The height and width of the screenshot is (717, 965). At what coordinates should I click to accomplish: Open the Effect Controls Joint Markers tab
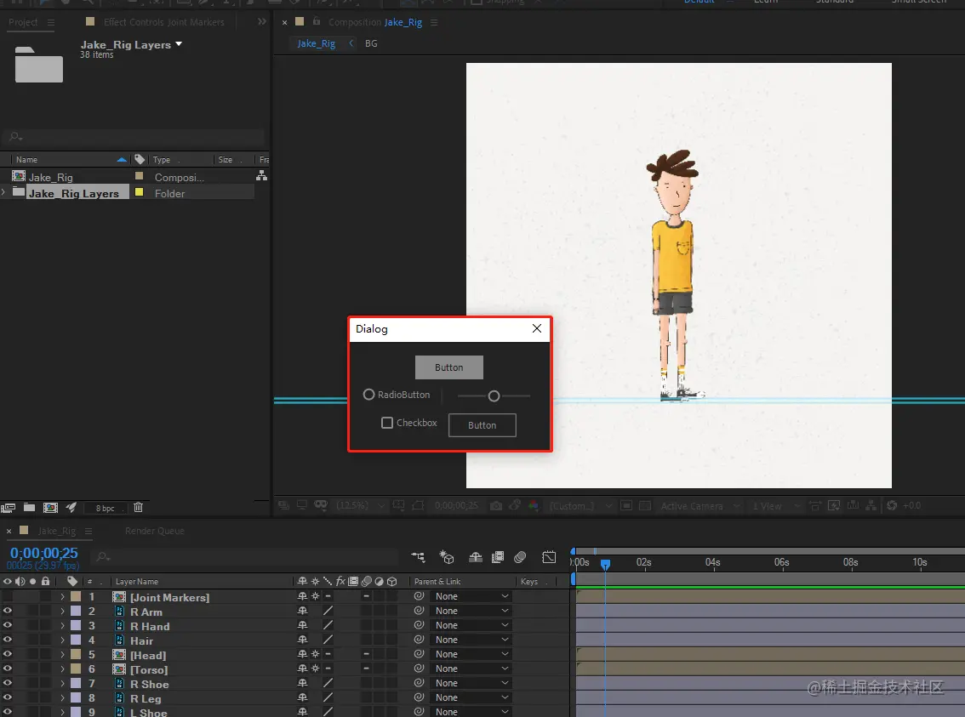(x=163, y=22)
